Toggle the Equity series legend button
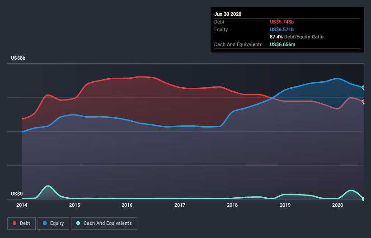 pos(53,224)
